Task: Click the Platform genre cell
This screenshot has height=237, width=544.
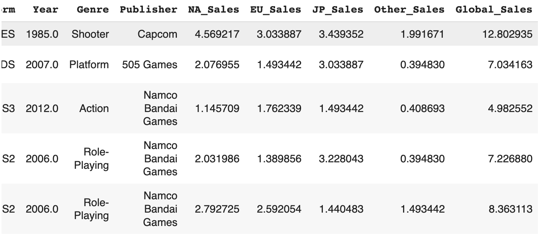Action: pos(89,65)
